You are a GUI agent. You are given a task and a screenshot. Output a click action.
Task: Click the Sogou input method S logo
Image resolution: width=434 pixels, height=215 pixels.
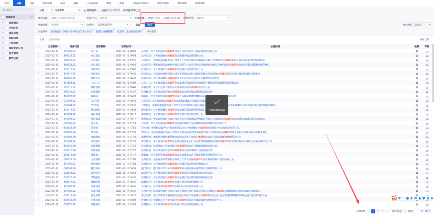[394, 198]
